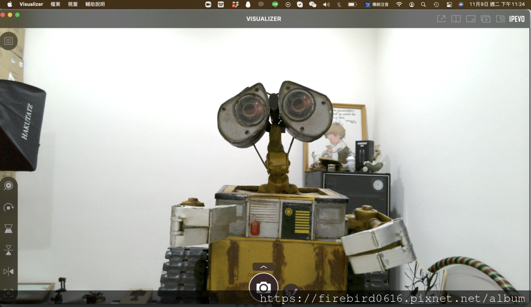The image size is (531, 307).
Task: Open camera settings gear icon
Action: pos(500,19)
